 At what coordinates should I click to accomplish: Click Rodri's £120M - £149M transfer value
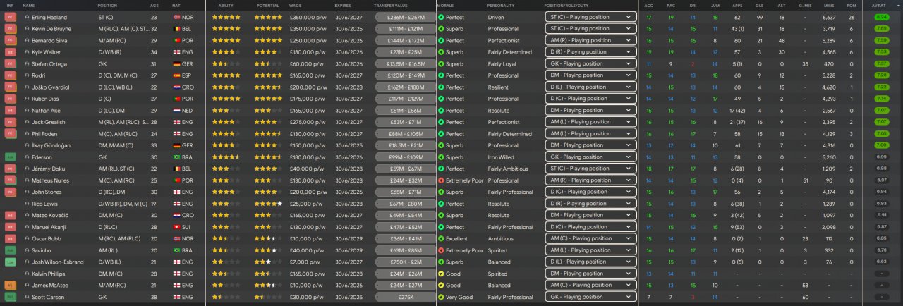point(406,75)
